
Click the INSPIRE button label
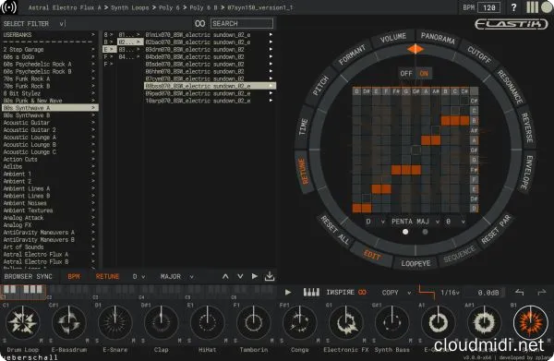(340, 293)
